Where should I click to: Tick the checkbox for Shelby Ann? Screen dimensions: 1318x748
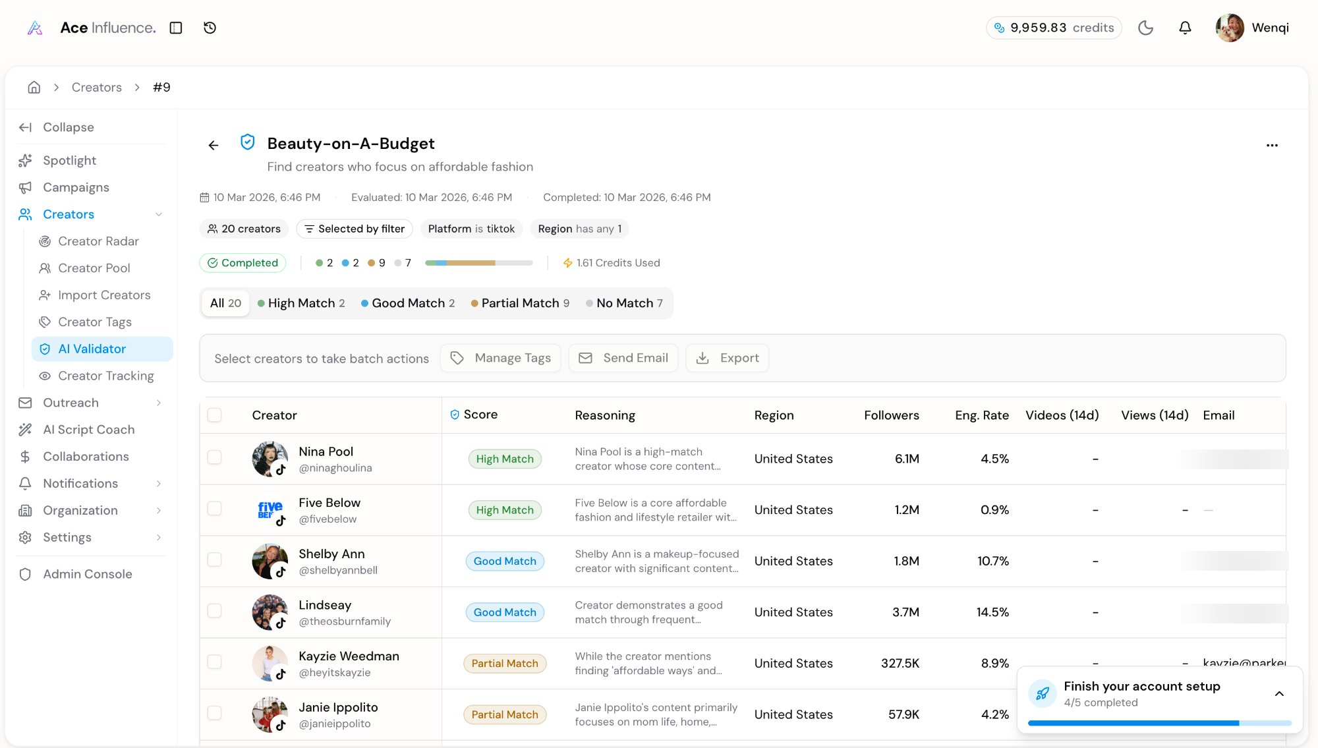tap(215, 560)
